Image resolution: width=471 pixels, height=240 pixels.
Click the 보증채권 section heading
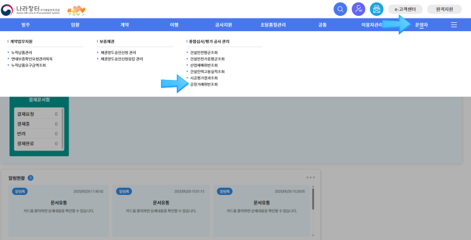click(x=107, y=41)
